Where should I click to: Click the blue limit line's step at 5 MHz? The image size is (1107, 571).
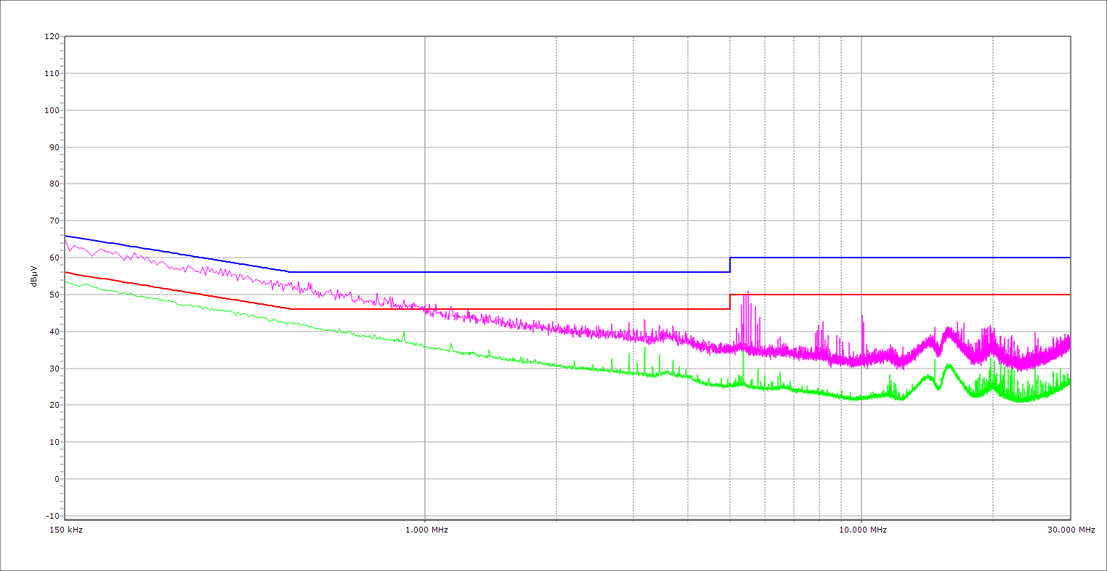[x=730, y=265]
